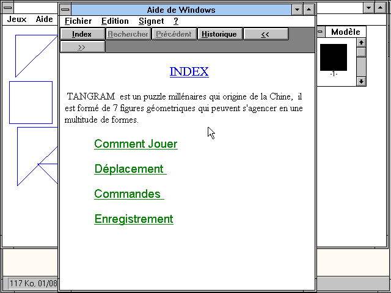Screen dimensions: 391x293
Task: Click the Rechercher button
Action: click(x=128, y=34)
